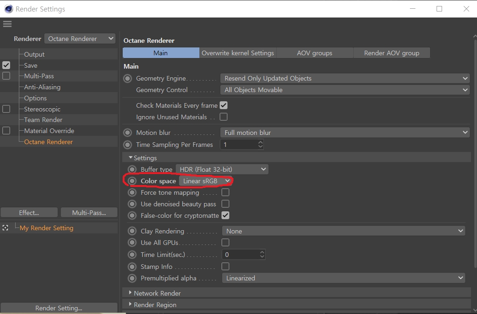Enable the Stereoscopic checkbox
Screen dimensions: 477x314
coord(6,109)
